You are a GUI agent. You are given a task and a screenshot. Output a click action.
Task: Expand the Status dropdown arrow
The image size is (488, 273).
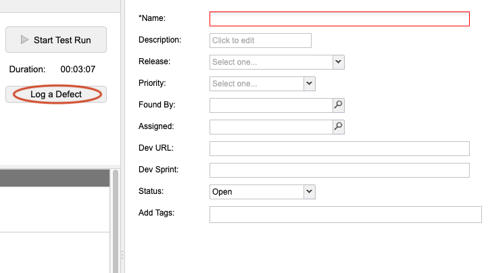310,191
